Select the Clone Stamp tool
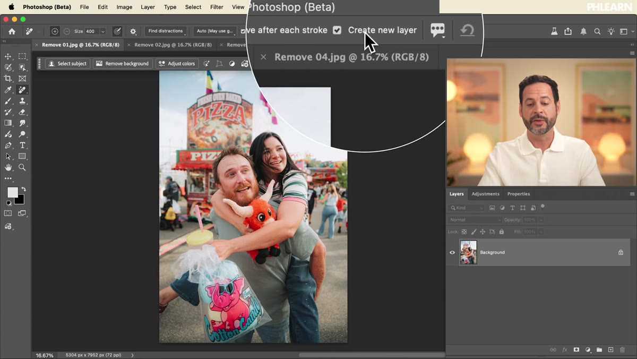637x359 pixels. 22,101
